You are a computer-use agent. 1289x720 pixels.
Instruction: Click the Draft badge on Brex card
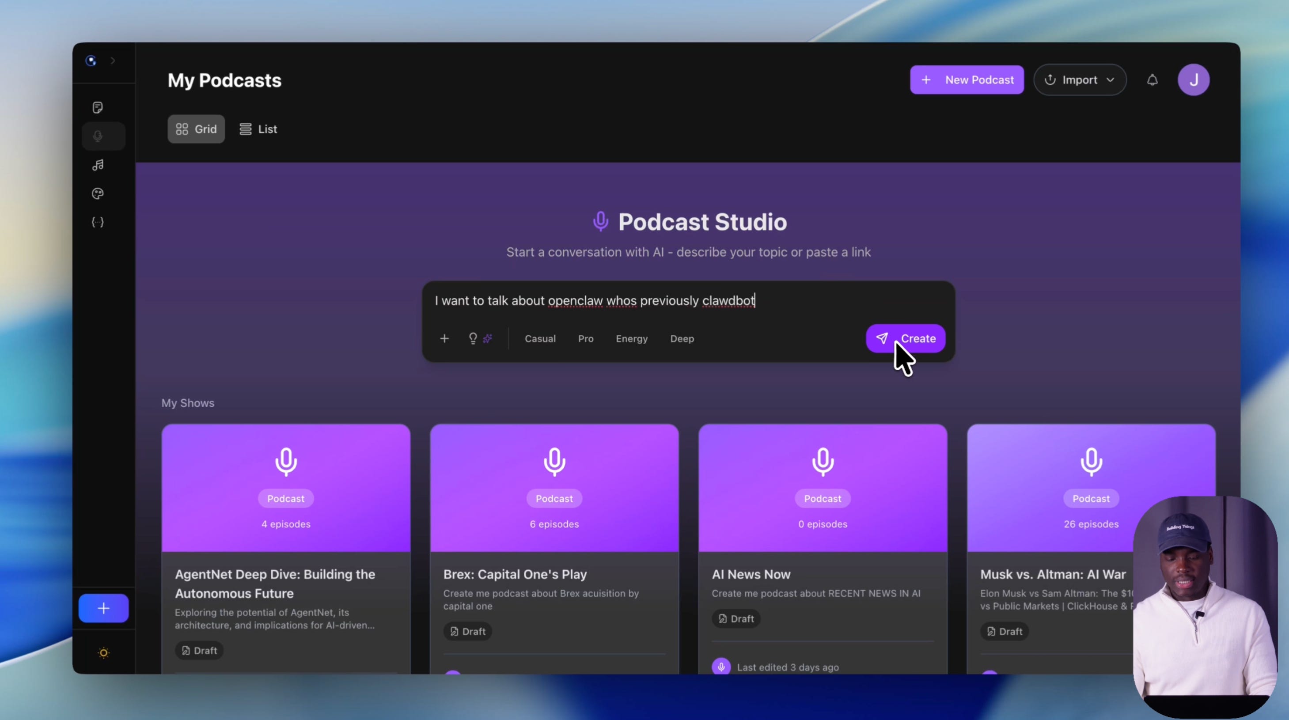click(467, 632)
